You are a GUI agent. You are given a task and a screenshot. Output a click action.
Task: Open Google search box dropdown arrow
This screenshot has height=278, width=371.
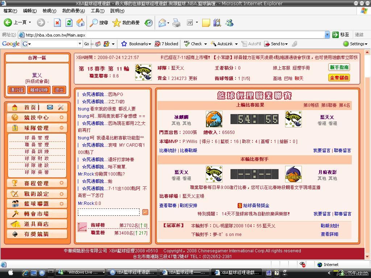80,44
